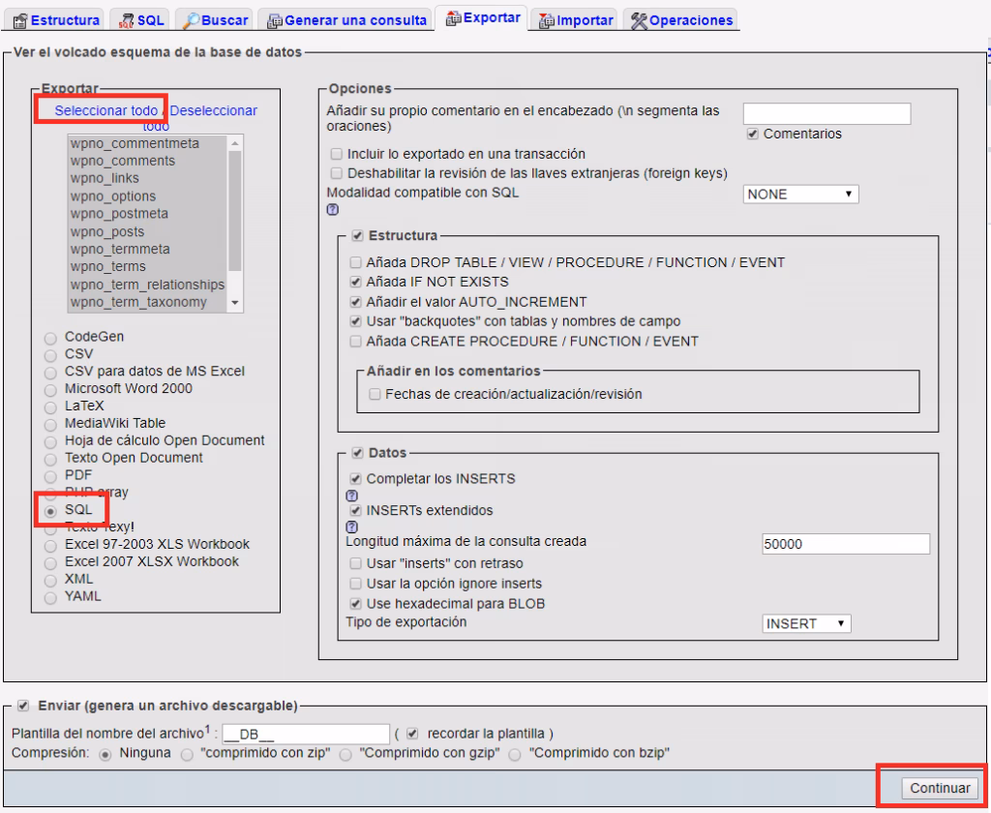The image size is (991, 813).
Task: Select wpno_options table entry
Action: coord(147,196)
